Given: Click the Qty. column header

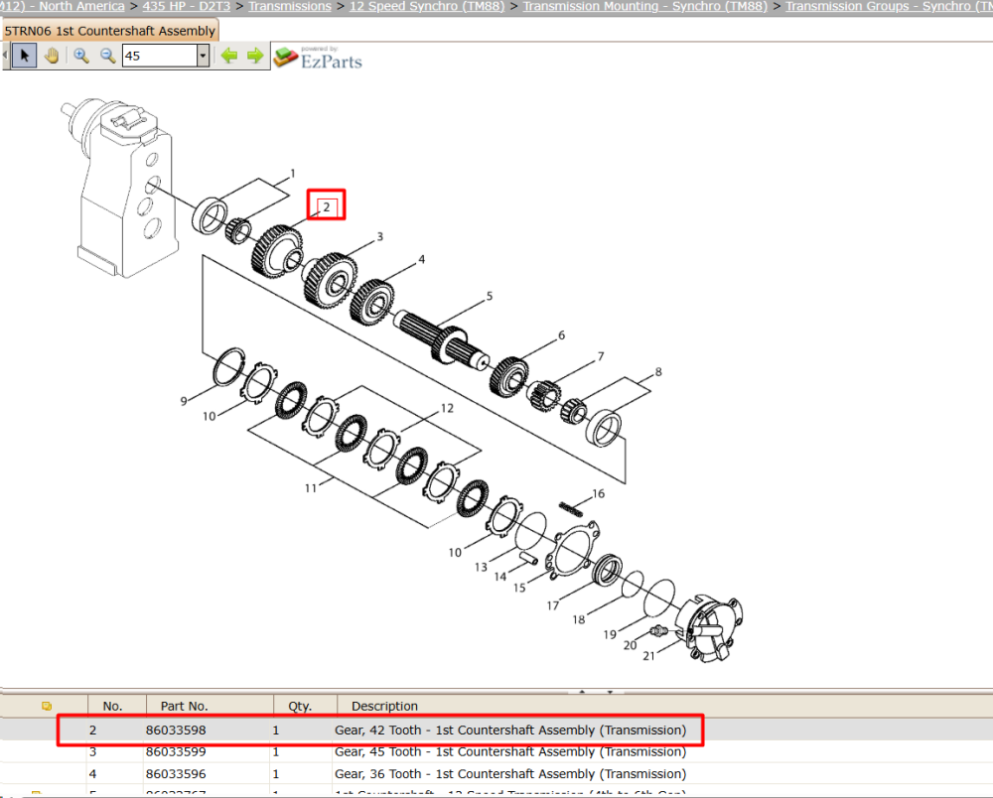Looking at the screenshot, I should [300, 706].
